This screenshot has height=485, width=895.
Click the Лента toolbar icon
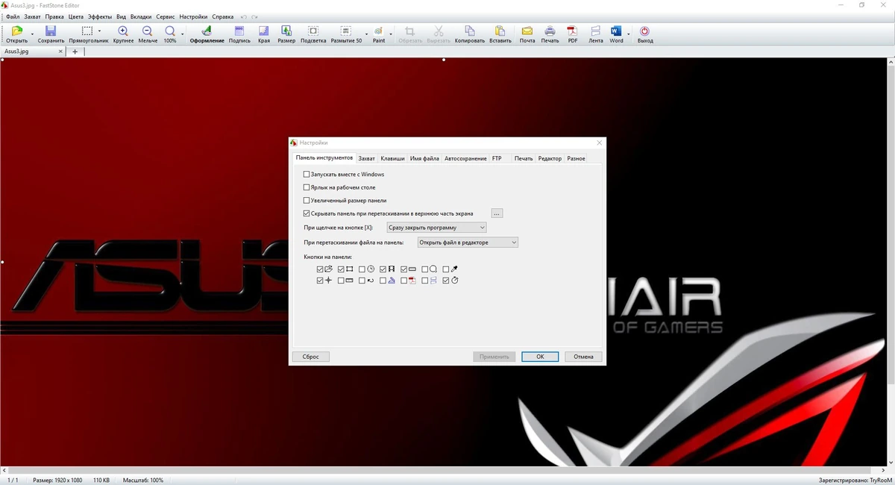pos(595,31)
